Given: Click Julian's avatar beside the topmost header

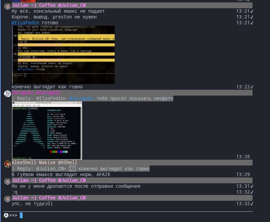Looking at the screenshot, I should [8, 7].
